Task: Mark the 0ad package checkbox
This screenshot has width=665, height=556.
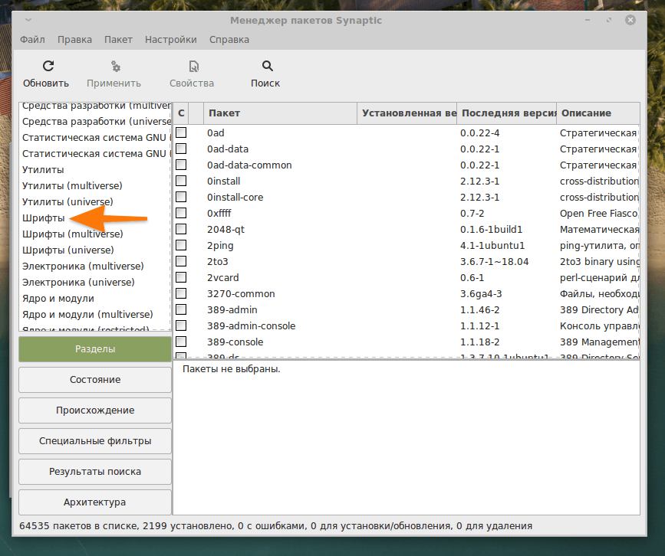Action: (x=181, y=133)
